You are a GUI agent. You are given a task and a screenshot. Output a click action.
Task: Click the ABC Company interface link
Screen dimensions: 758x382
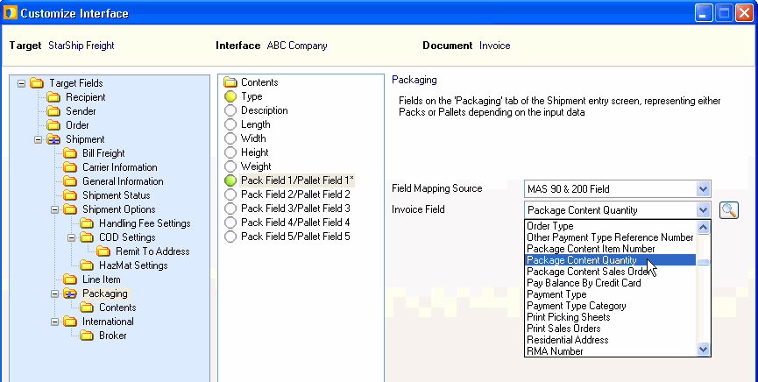pos(297,46)
